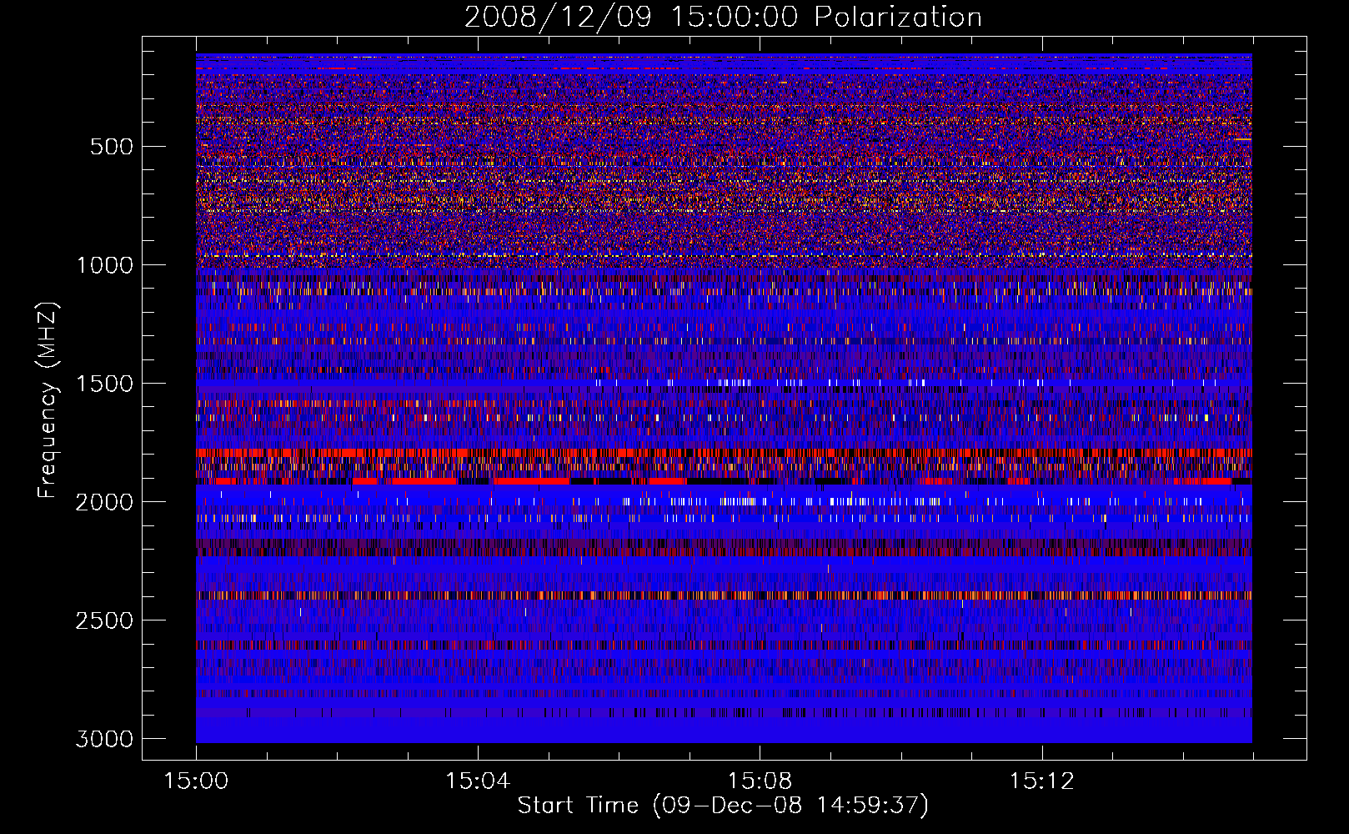Click the "Frequency (MHZ)" axis label

click(48, 400)
